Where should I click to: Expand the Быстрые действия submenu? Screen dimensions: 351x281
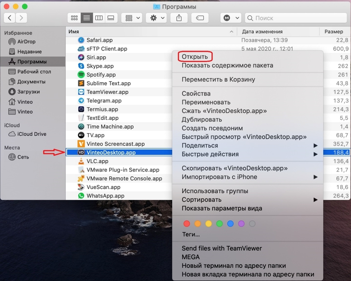point(248,154)
